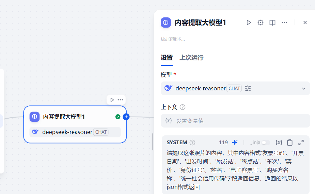315x194 pixels.
Task: Open model parameter settings sliders icon
Action: (248, 88)
